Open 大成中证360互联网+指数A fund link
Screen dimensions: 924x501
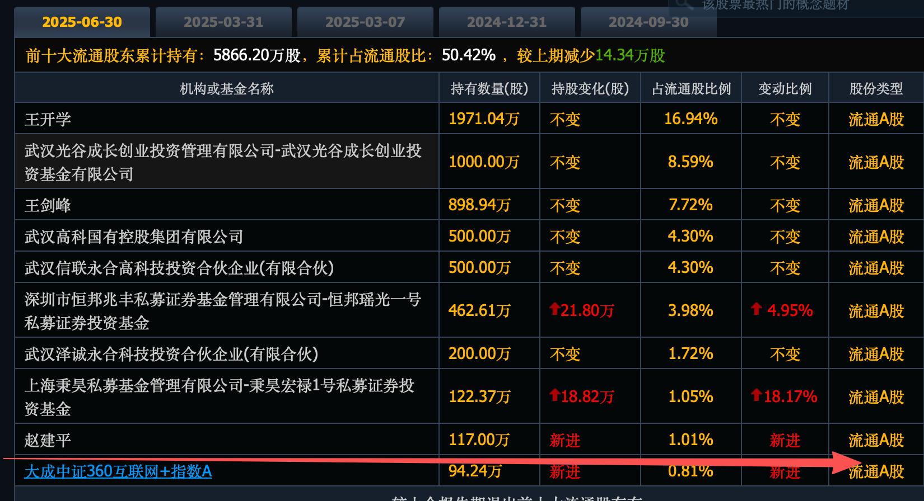[x=118, y=471]
